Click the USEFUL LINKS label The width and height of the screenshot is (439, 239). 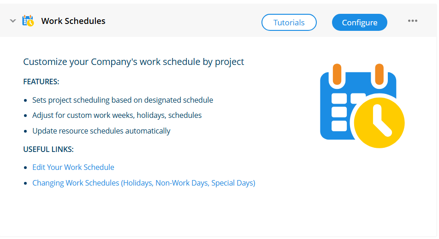pos(48,149)
